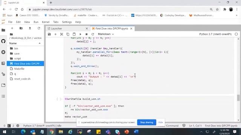Open Property Inspector gears sidebar icon
The height and width of the screenshot is (135, 241).
click(x=3, y=74)
